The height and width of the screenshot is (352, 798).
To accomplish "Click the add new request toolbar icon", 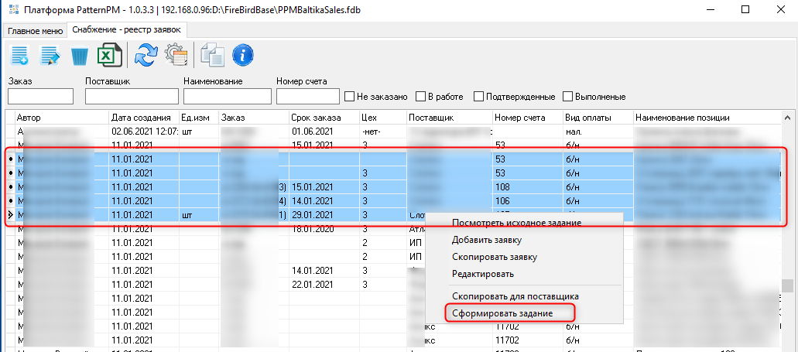I will (x=21, y=56).
